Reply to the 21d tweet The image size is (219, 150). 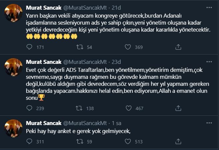pyautogui.click(x=29, y=47)
